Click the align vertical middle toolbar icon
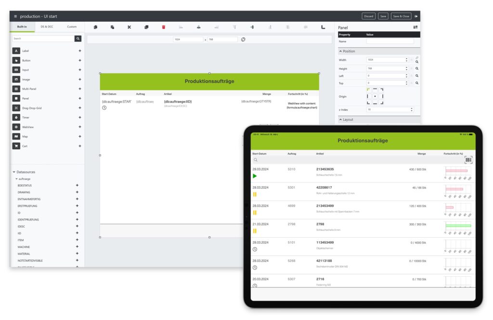493x320 pixels. [x=252, y=27]
